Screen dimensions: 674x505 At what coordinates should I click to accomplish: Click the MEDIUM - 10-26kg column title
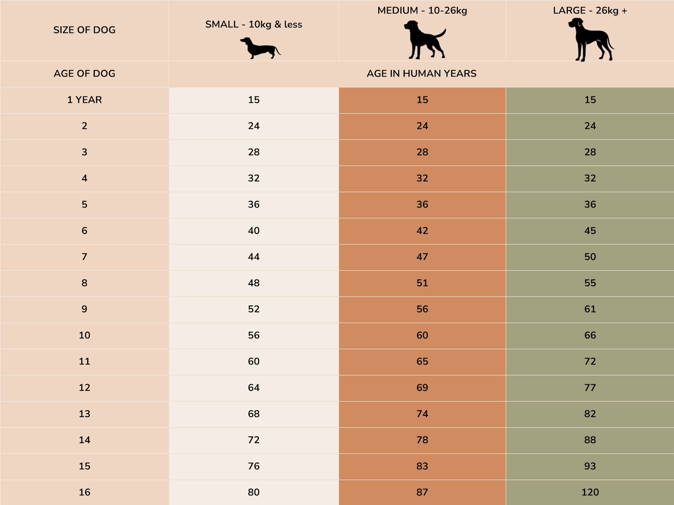coord(422,11)
